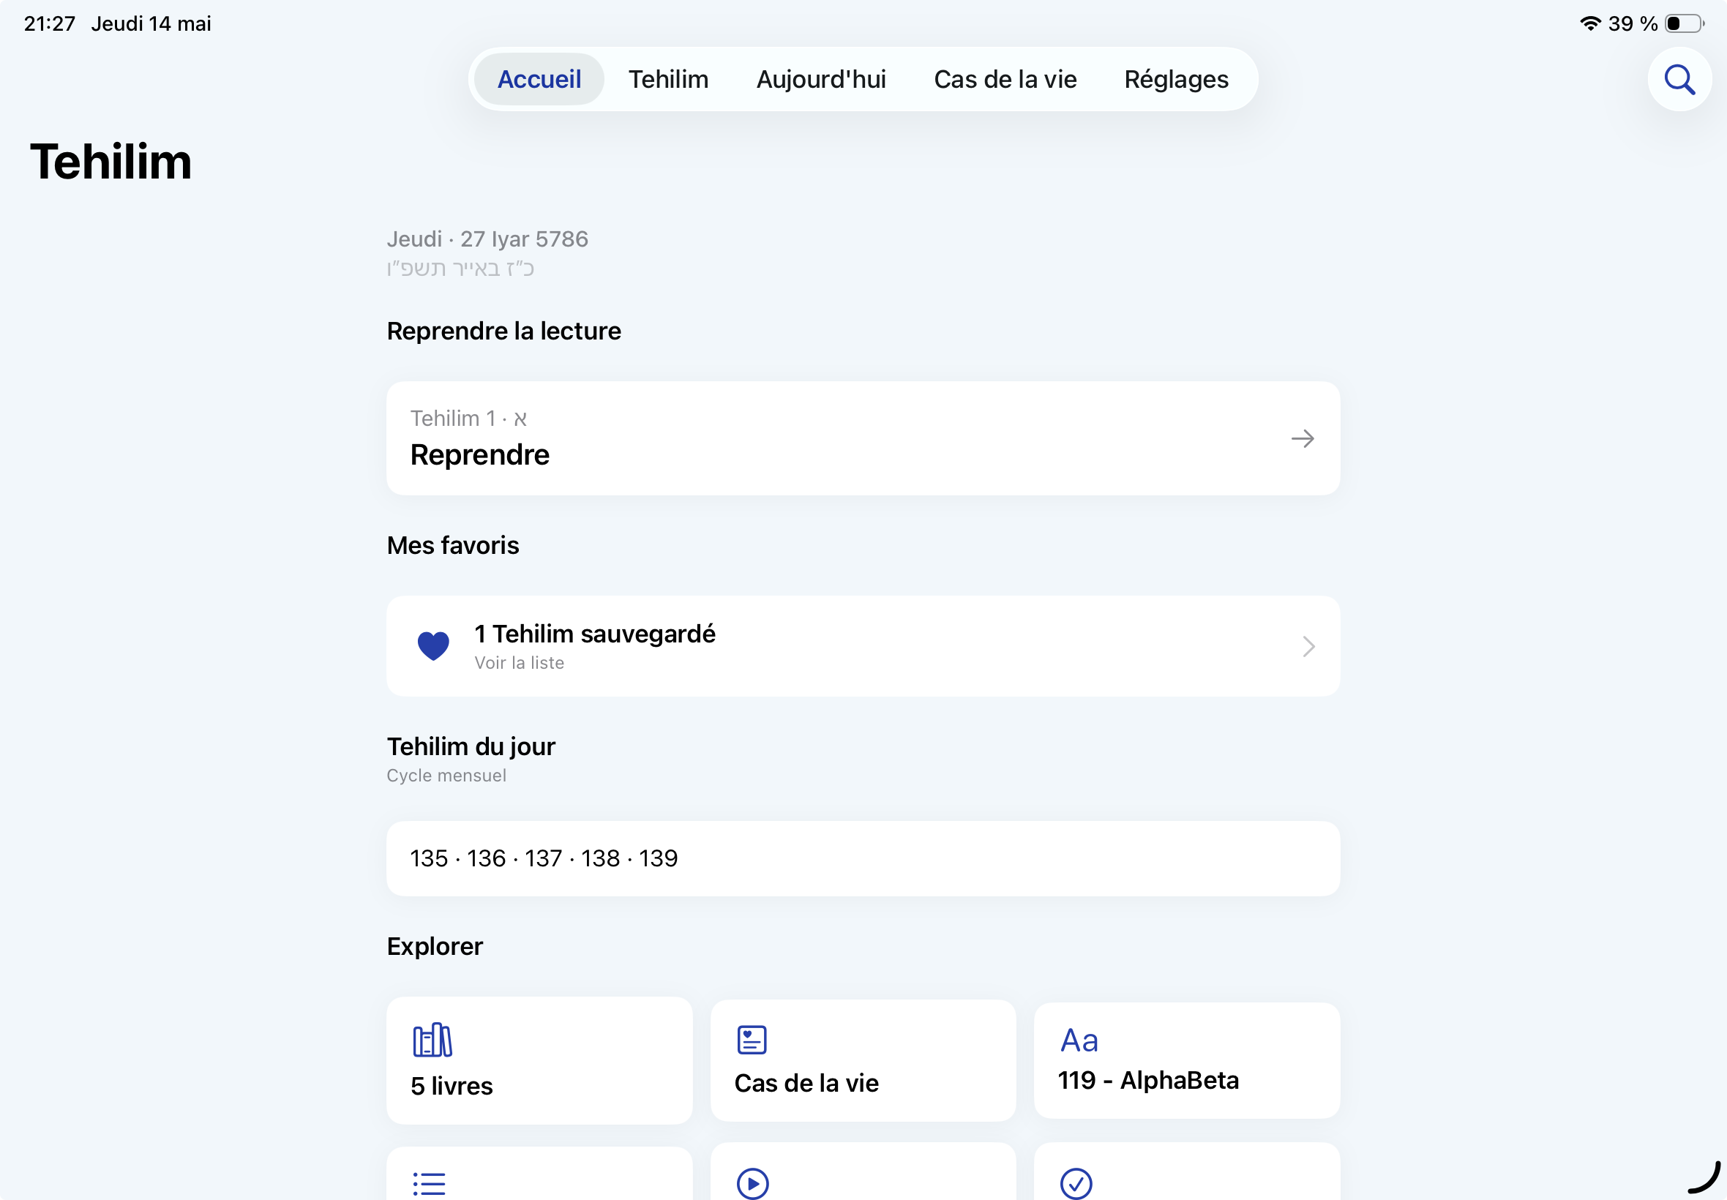Tap the blue heart favorites icon

tap(433, 646)
